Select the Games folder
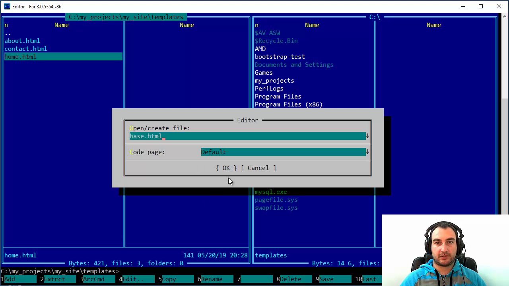509x286 pixels. [264, 73]
